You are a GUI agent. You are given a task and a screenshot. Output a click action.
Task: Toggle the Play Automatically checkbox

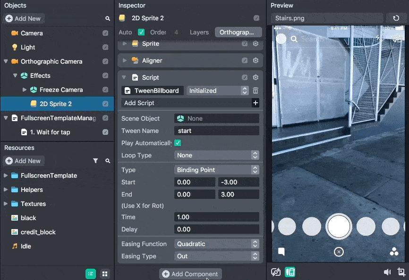[178, 143]
